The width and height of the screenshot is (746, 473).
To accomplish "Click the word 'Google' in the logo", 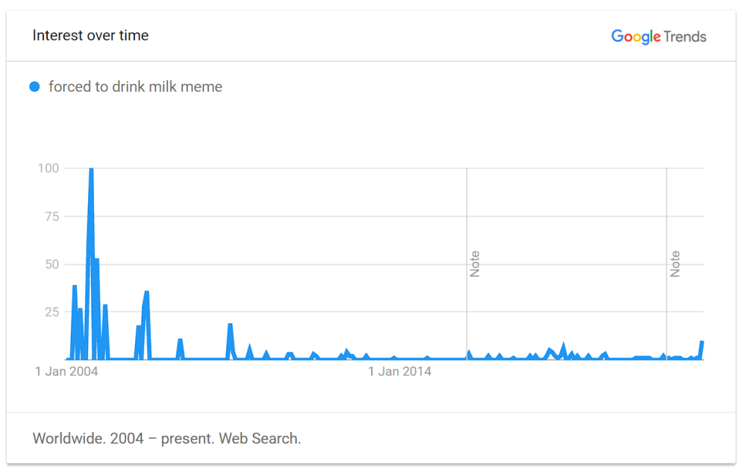I will tap(636, 37).
